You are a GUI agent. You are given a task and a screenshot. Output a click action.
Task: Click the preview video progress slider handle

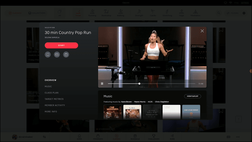(x=139, y=83)
